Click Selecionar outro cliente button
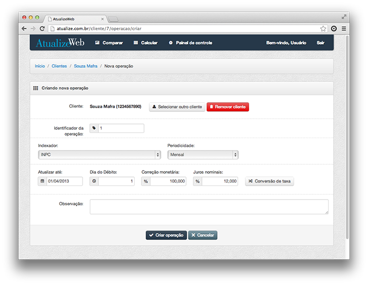368x285 pixels. point(177,107)
